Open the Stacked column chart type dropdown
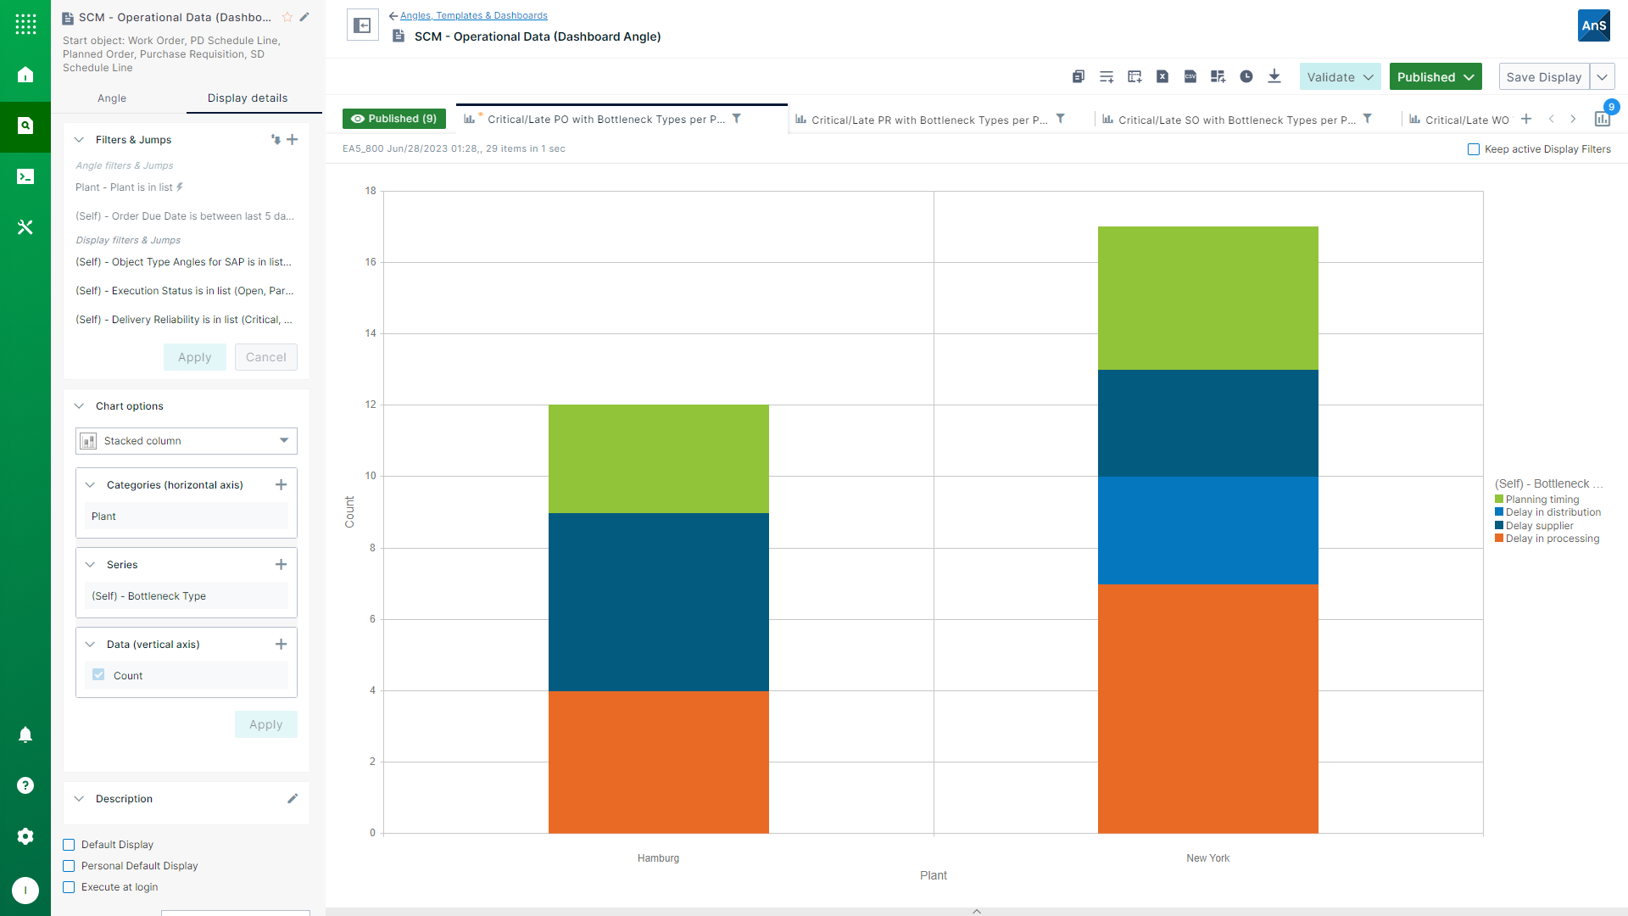Image resolution: width=1628 pixels, height=916 pixels. tap(187, 441)
